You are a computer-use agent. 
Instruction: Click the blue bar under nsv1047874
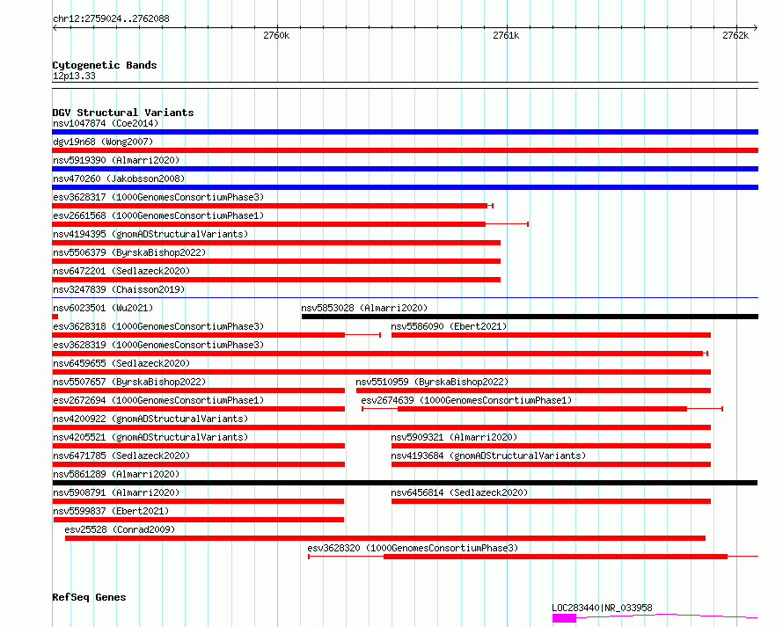point(405,132)
